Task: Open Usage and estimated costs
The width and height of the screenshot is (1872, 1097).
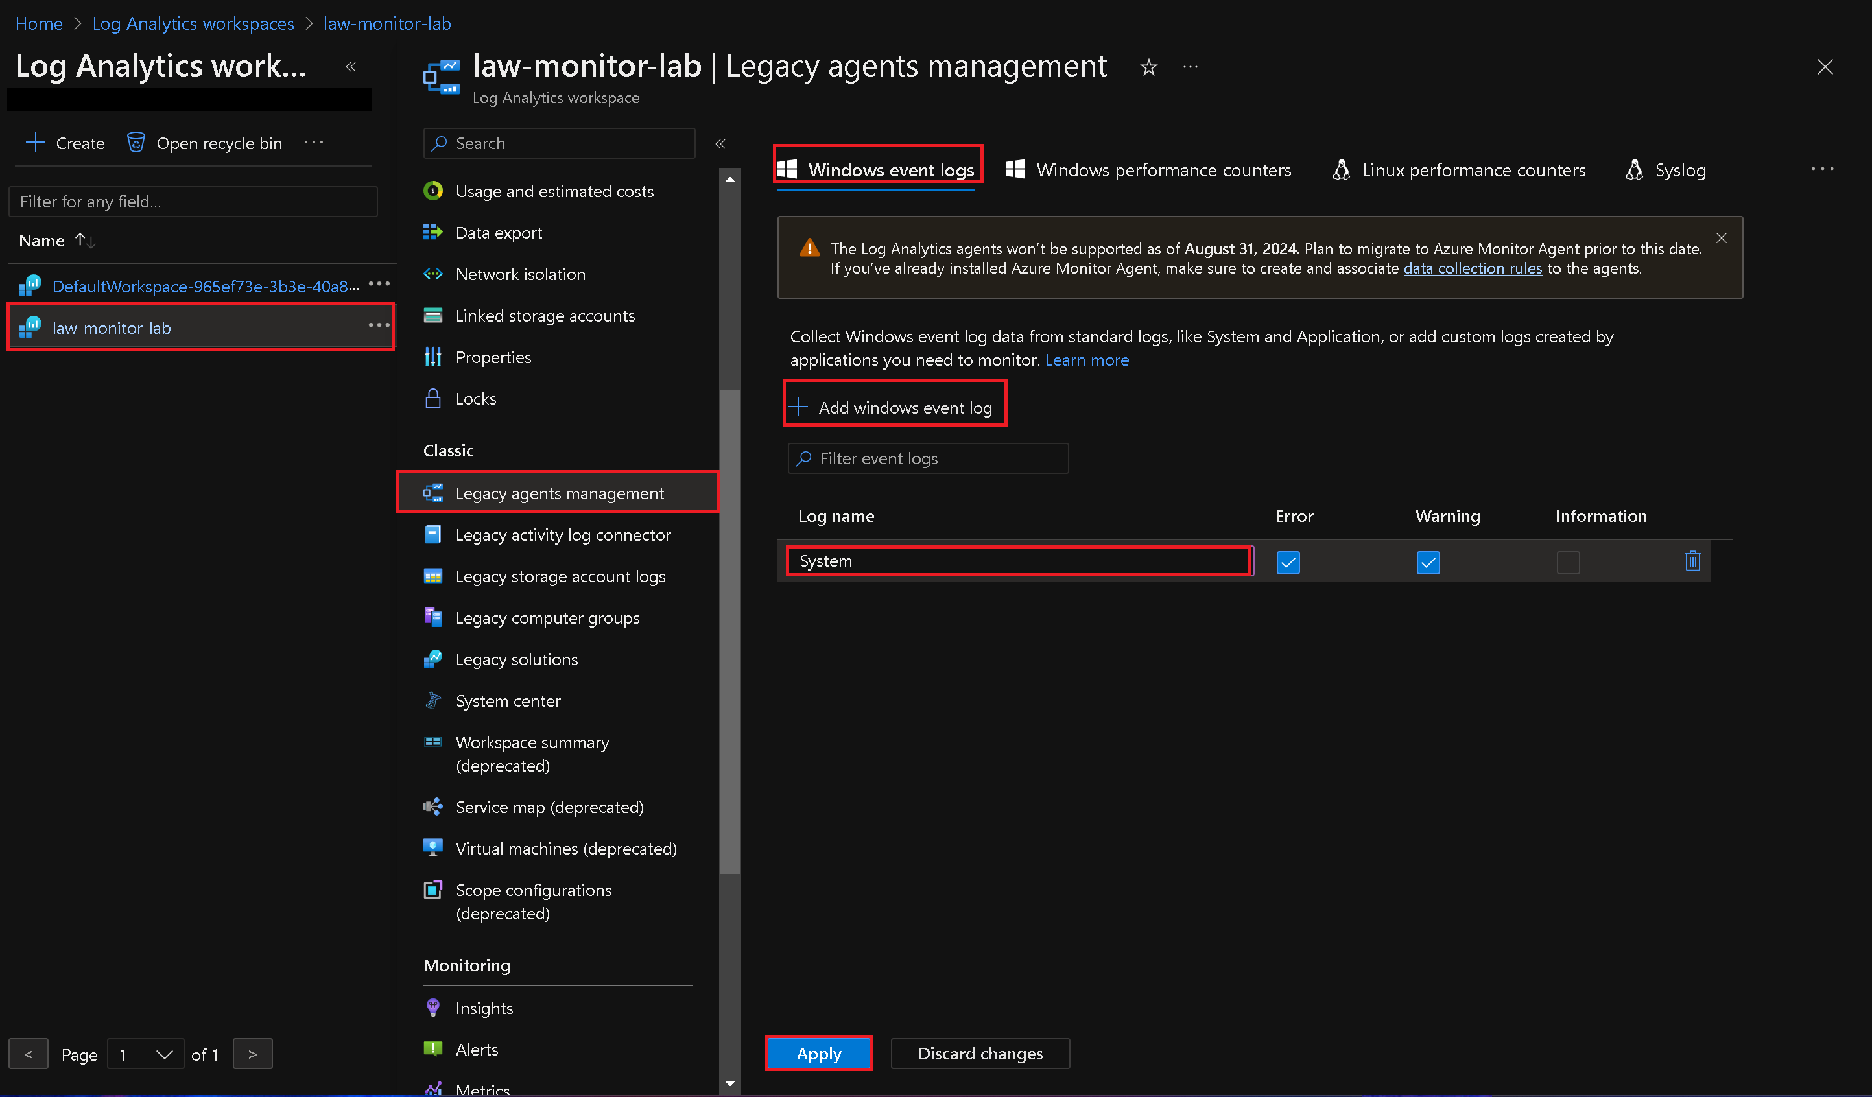Action: 554,191
